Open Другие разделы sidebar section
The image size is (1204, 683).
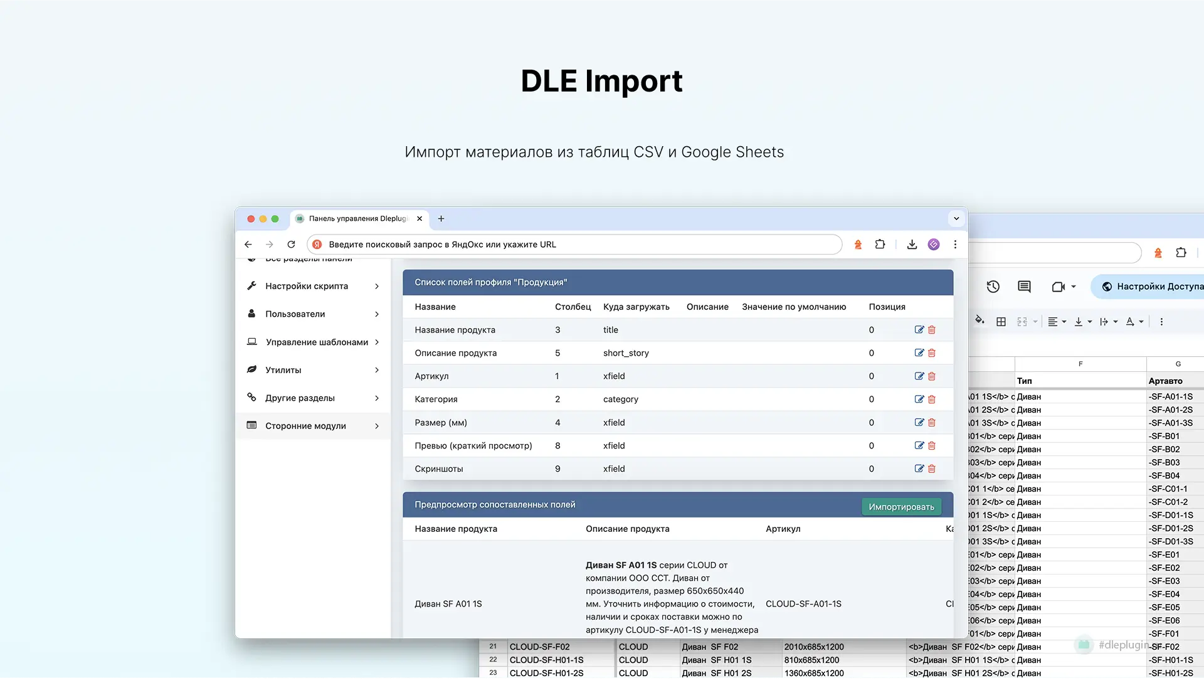click(x=314, y=398)
